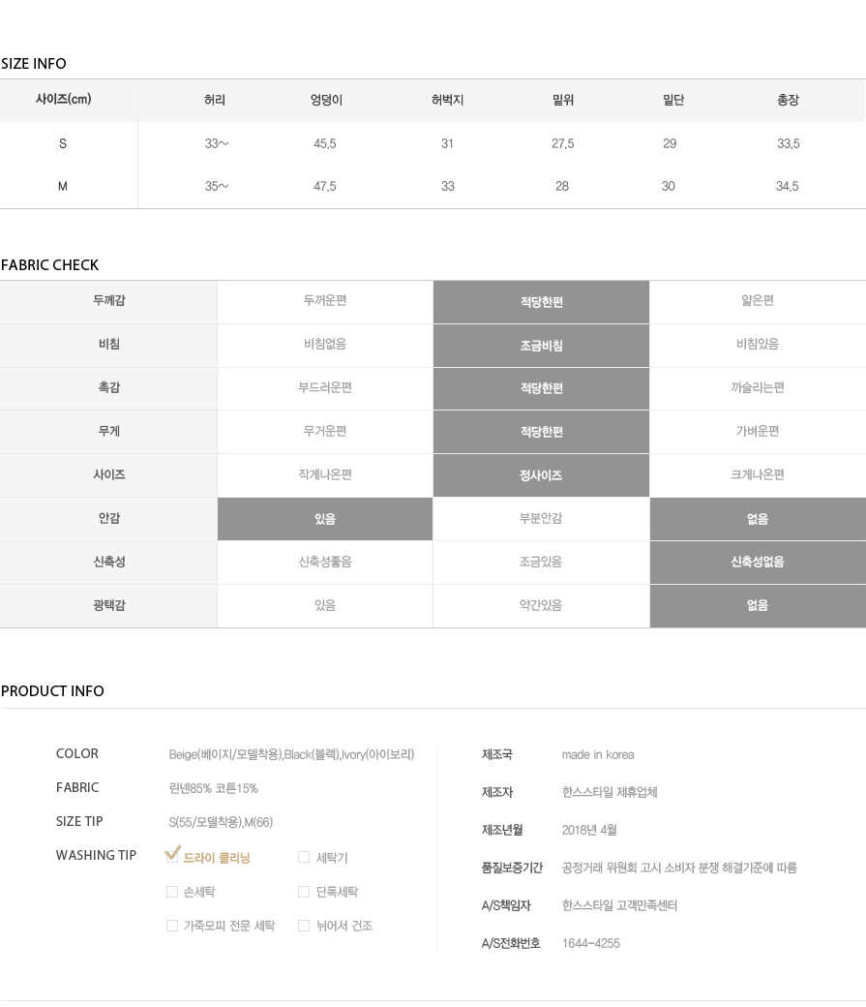Click the highlighted 조금비침 cell
The image size is (866, 1007).
click(x=541, y=346)
